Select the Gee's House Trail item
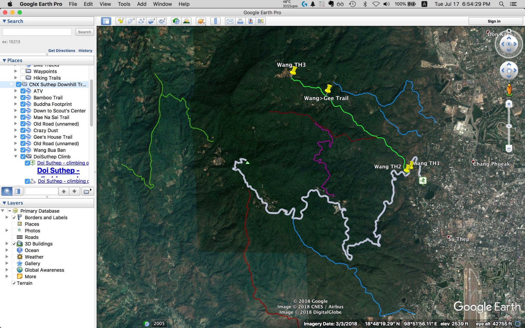525x328 pixels. click(x=53, y=137)
